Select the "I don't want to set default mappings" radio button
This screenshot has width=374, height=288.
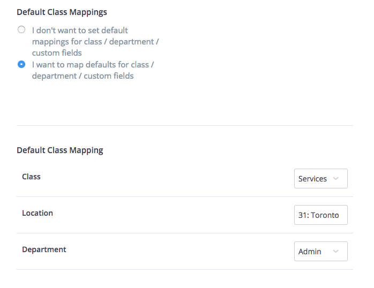tap(21, 30)
